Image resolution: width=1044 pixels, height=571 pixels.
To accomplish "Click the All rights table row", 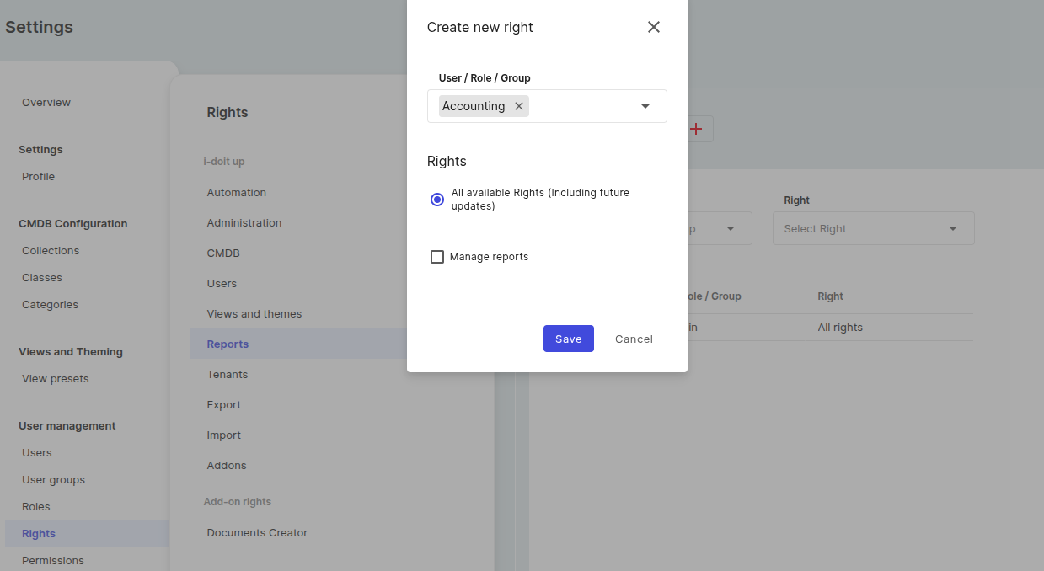I will (839, 328).
